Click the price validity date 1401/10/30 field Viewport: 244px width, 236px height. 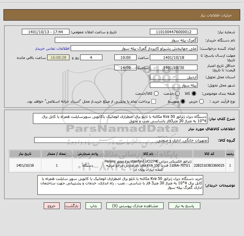[174, 67]
